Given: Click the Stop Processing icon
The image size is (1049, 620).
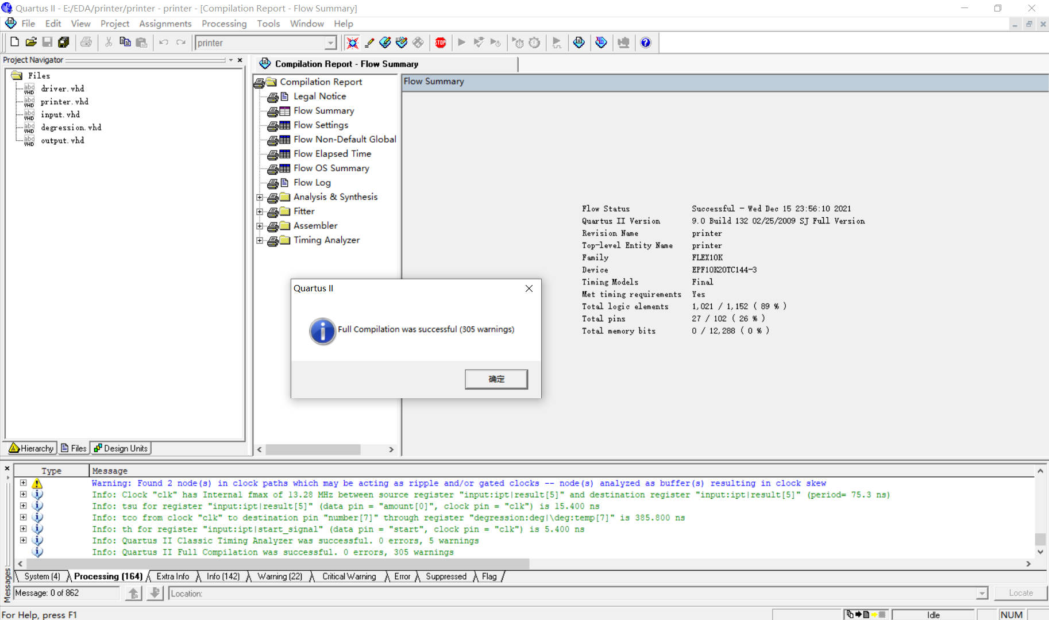Looking at the screenshot, I should click(441, 43).
